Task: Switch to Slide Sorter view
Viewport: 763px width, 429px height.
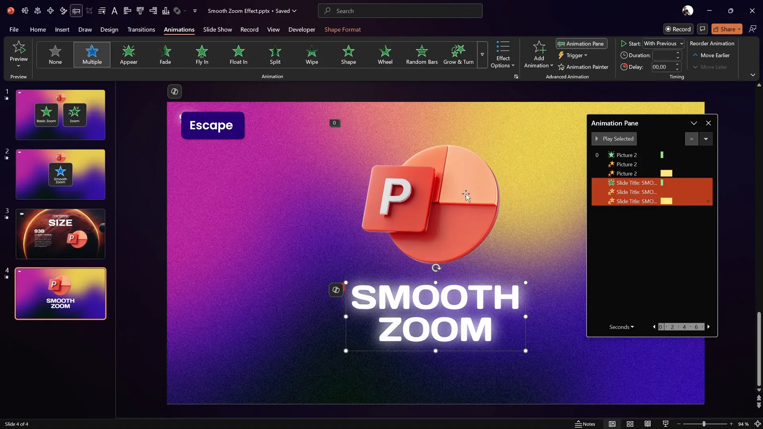Action: 630,424
